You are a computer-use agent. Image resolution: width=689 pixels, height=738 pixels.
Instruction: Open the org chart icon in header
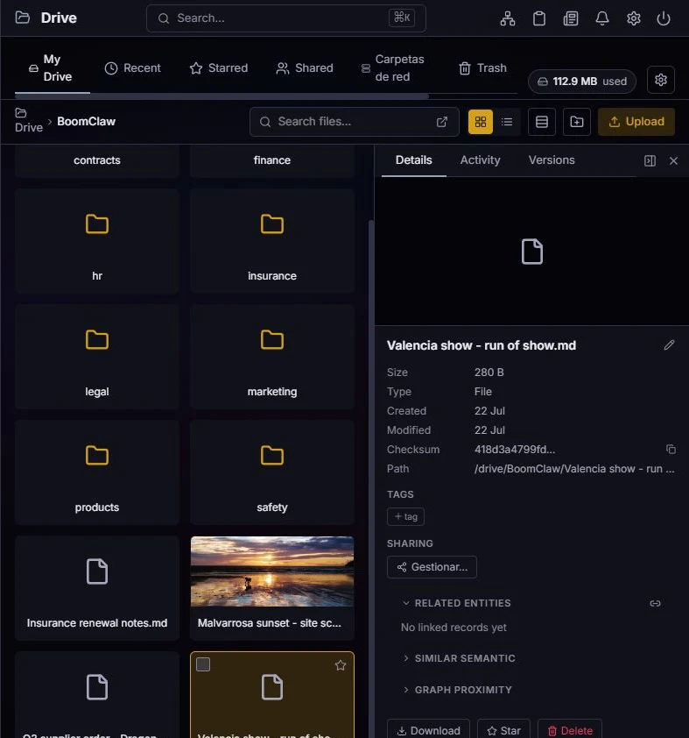point(508,18)
